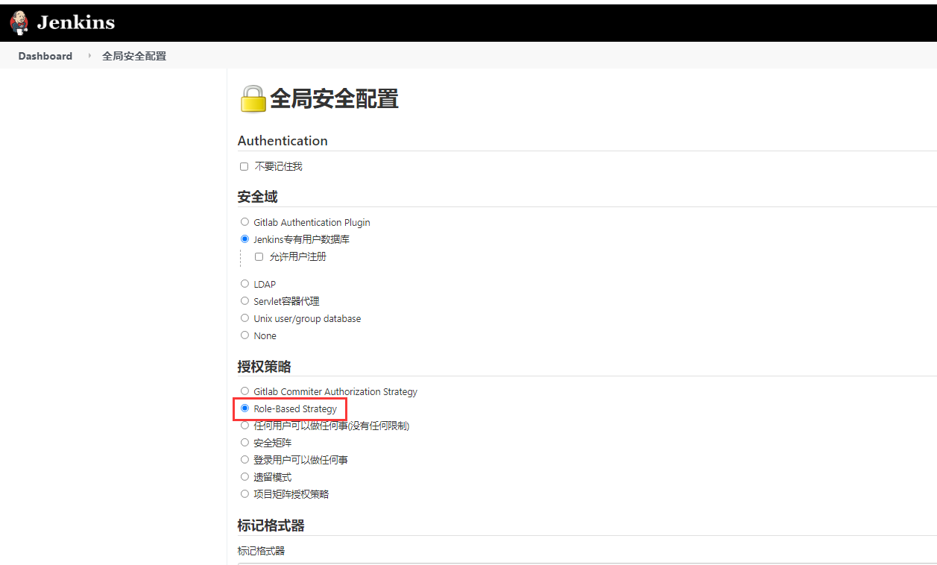
Task: Select 遗留模式 authorization radio button
Action: coord(244,477)
